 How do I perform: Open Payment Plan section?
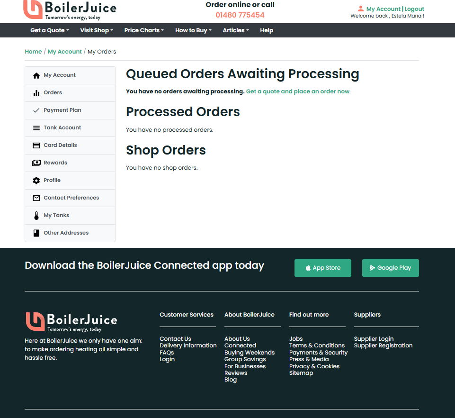tap(70, 110)
